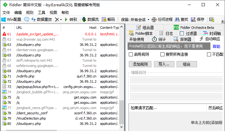Select the /client_security_conf session row
Viewport: 225px width, 136px height.
pyautogui.click(x=60, y=113)
